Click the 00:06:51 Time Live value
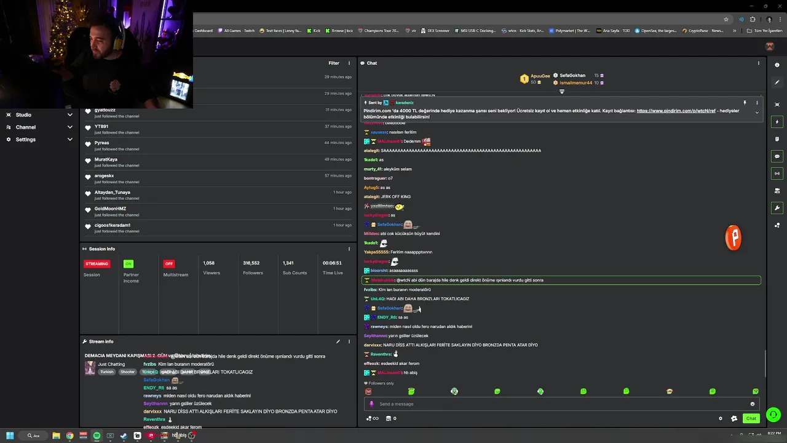This screenshot has width=787, height=443. 332,263
